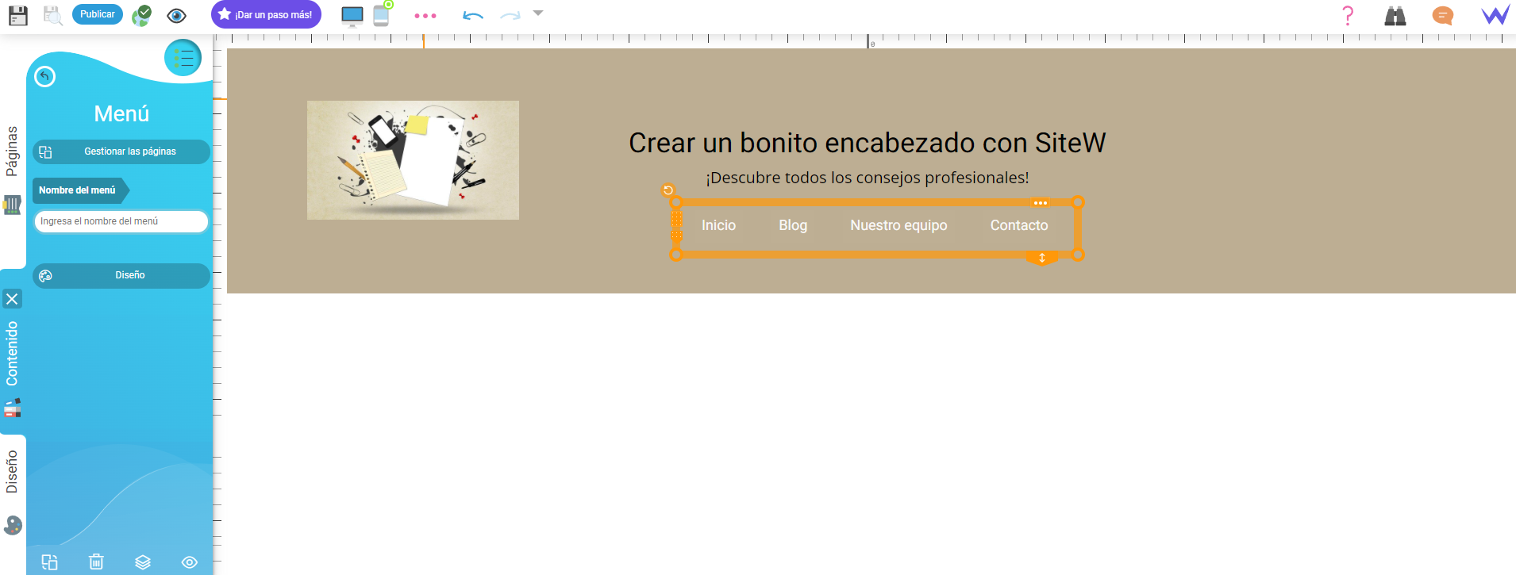The image size is (1516, 575).
Task: Click the floppy disk save icon
Action: click(17, 15)
